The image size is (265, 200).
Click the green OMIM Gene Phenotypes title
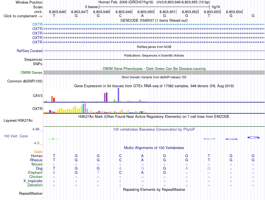click(x=154, y=69)
